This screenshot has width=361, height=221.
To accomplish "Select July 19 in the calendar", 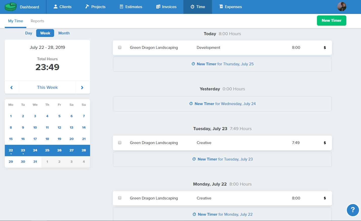I will pyautogui.click(x=59, y=139).
